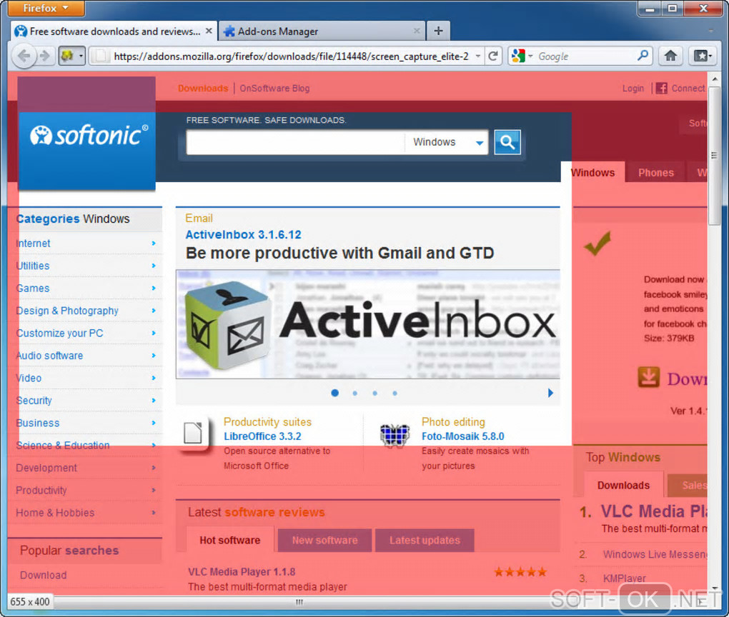Open the Screen Capture Elite icon's dropdown arrow
729x617 pixels.
[x=81, y=56]
